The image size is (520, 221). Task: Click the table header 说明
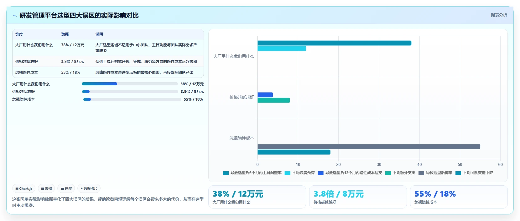click(99, 34)
